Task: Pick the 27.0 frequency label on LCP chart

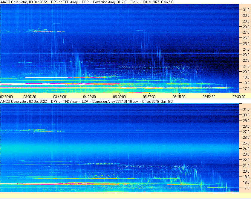Action: [x=246, y=132]
